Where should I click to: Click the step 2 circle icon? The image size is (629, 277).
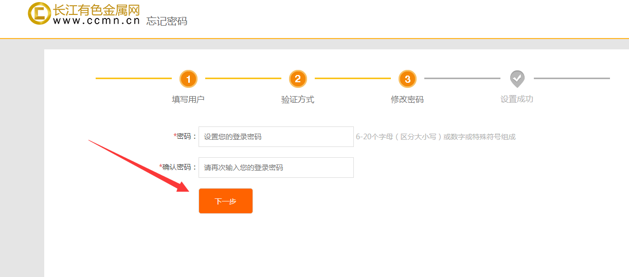coord(298,79)
